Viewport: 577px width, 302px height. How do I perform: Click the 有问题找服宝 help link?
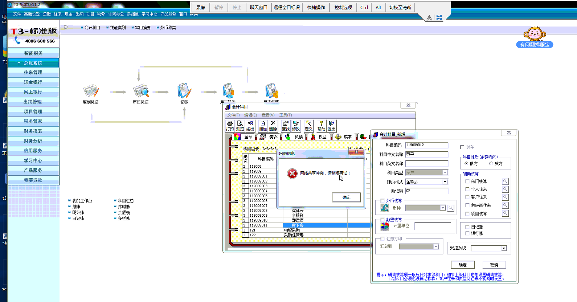point(535,45)
